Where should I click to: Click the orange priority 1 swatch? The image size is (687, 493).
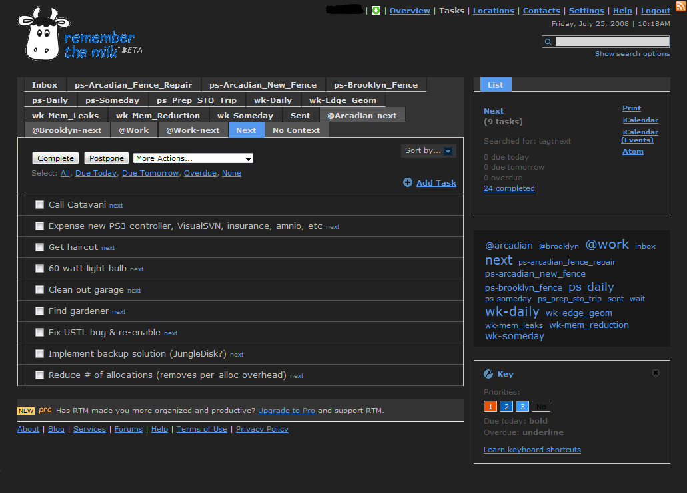click(490, 407)
